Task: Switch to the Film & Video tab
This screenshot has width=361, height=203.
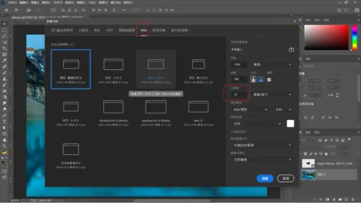Action: click(179, 31)
